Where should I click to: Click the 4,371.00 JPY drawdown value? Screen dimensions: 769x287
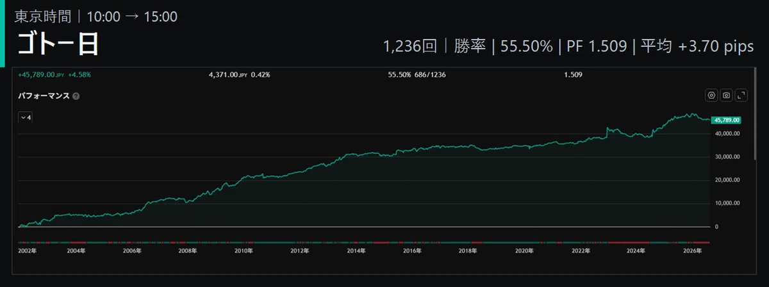click(228, 74)
